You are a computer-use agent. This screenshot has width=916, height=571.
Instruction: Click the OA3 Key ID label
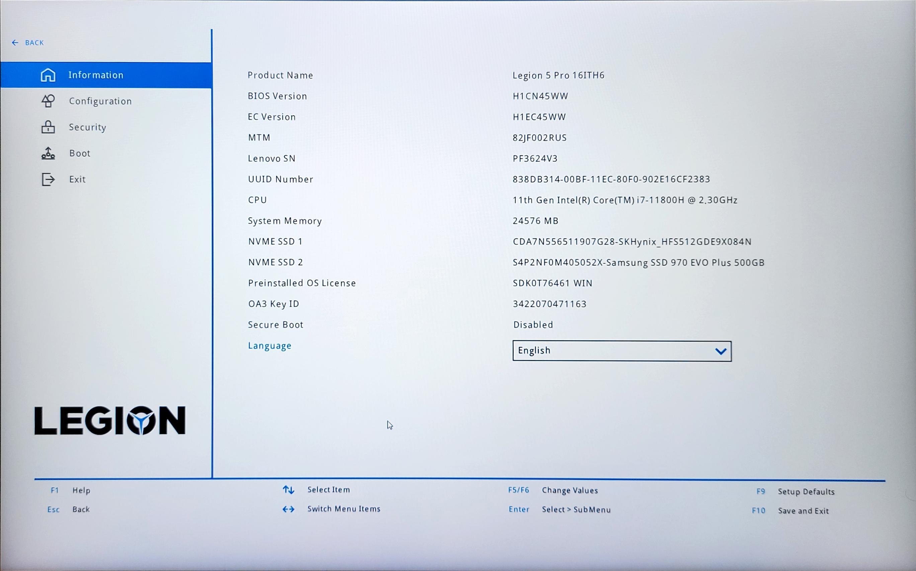(x=273, y=304)
